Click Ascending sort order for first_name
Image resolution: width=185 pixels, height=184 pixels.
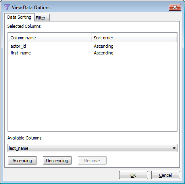[104, 53]
